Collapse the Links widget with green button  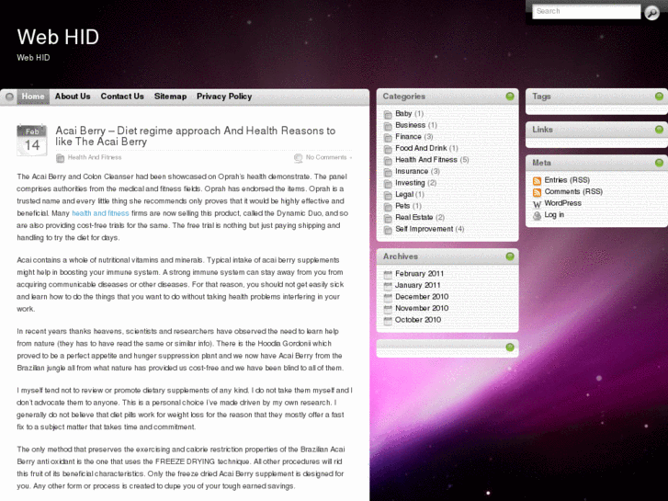659,130
